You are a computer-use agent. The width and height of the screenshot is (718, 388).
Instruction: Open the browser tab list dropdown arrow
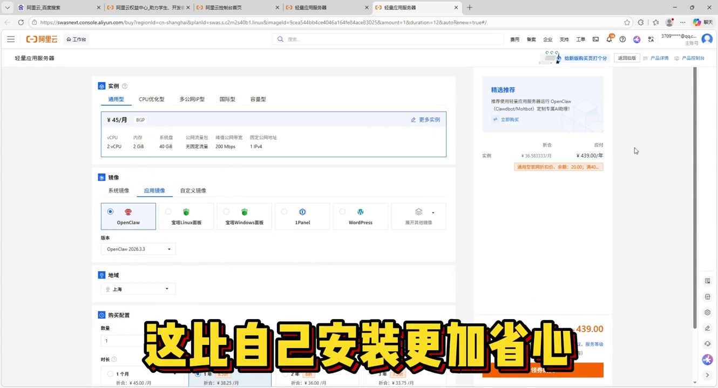(x=7, y=8)
